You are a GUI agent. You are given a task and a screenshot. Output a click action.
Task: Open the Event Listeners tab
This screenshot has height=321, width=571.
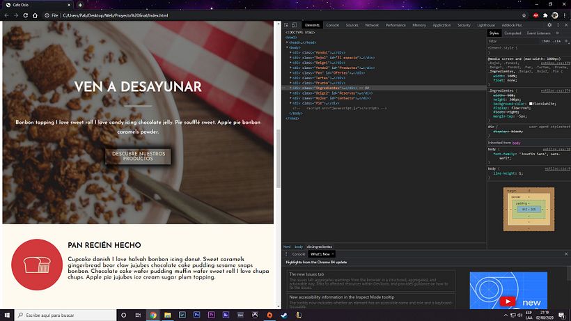tap(538, 33)
